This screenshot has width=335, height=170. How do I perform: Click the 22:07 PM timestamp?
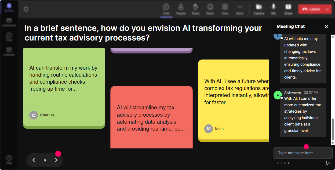point(311,92)
